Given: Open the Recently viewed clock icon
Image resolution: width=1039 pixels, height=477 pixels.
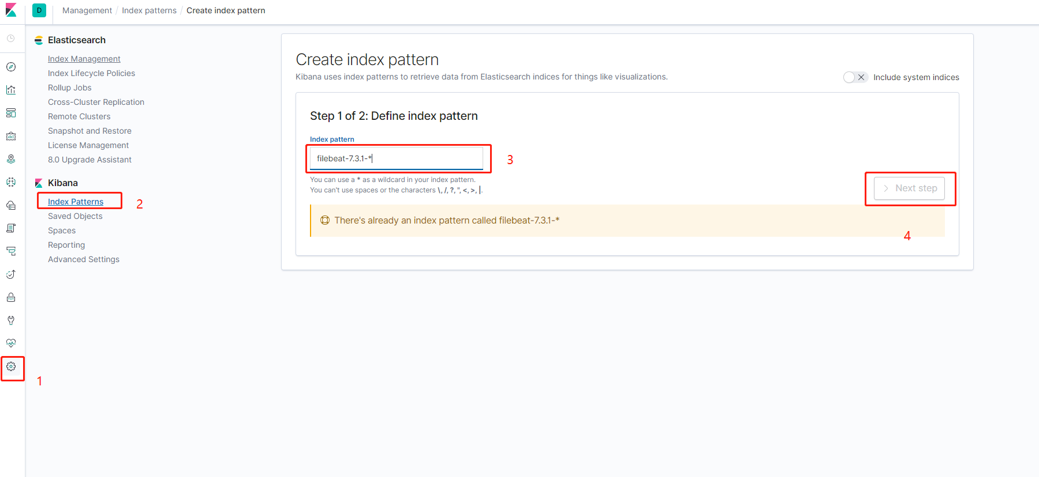Looking at the screenshot, I should tap(11, 38).
